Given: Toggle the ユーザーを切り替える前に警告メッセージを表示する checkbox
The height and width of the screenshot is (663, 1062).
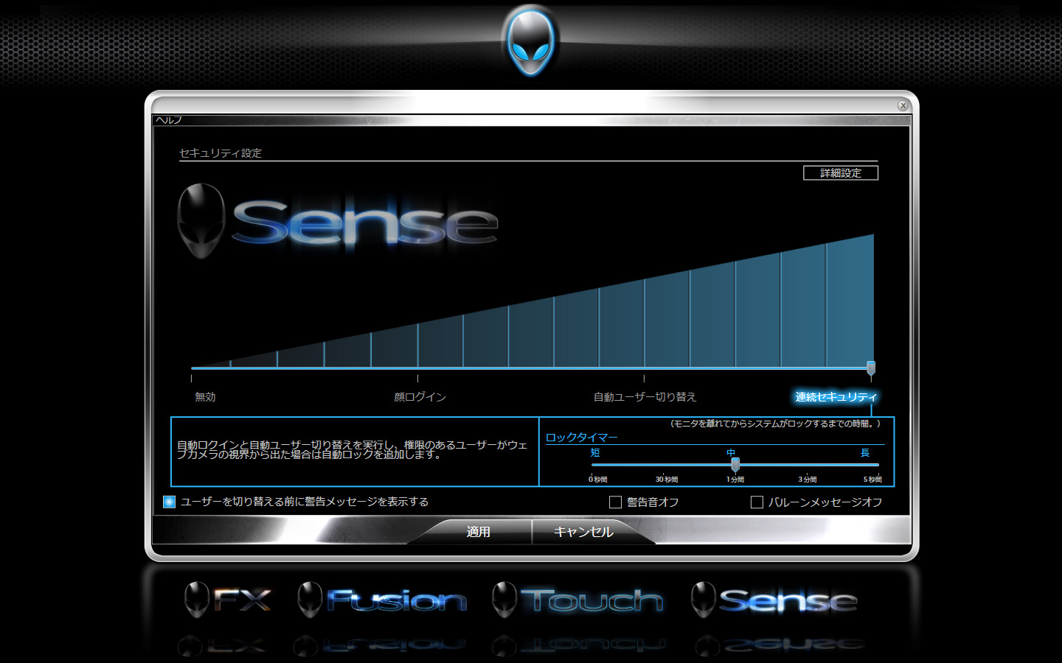Looking at the screenshot, I should (x=169, y=502).
